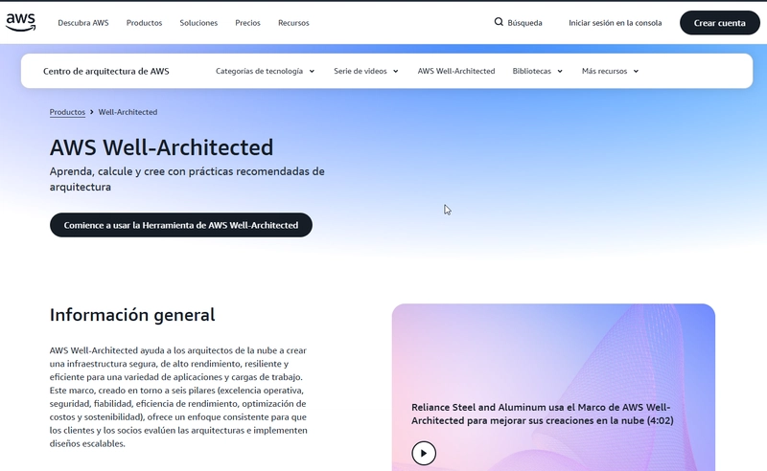Click the search magnifier icon

(x=499, y=22)
